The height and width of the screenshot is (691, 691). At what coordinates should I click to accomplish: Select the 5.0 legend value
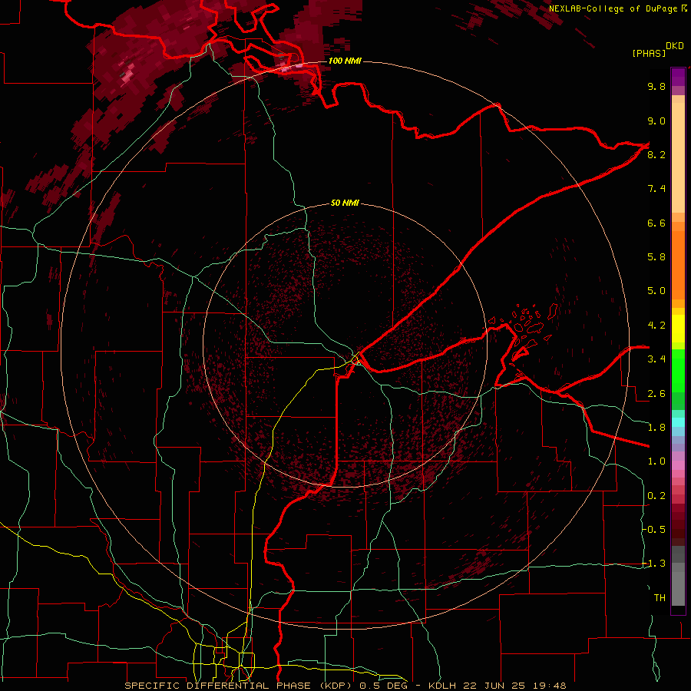(656, 291)
